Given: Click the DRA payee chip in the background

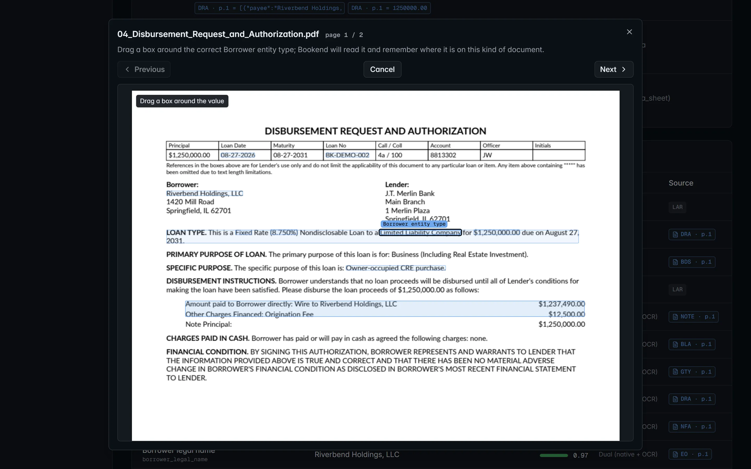Looking at the screenshot, I should [x=269, y=8].
